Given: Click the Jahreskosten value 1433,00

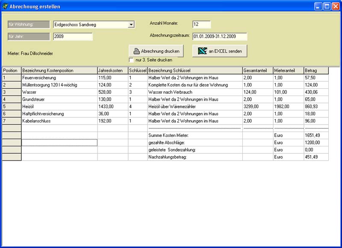Looking at the screenshot, I should point(113,107).
